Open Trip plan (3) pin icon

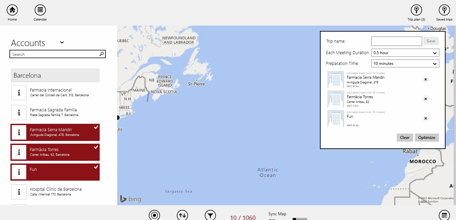click(x=416, y=10)
